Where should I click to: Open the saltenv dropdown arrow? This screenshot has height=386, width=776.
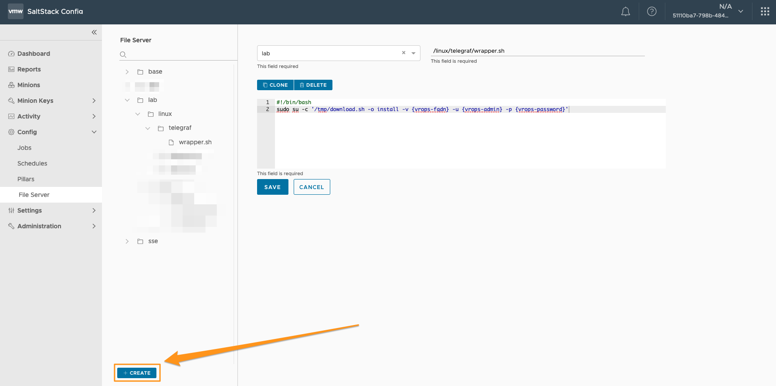pyautogui.click(x=413, y=53)
